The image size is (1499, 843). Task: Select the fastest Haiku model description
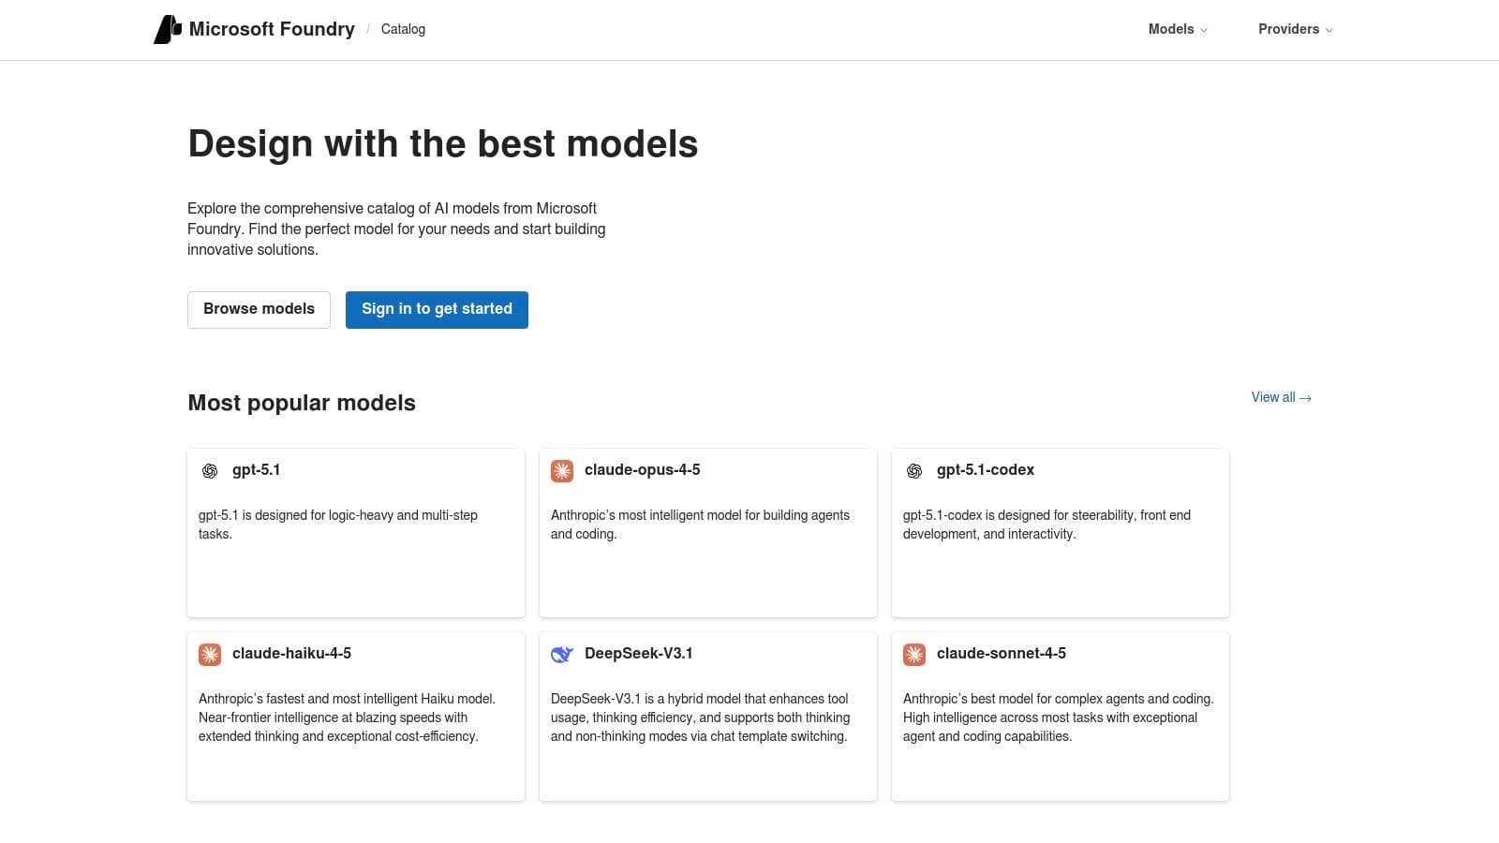(x=347, y=717)
